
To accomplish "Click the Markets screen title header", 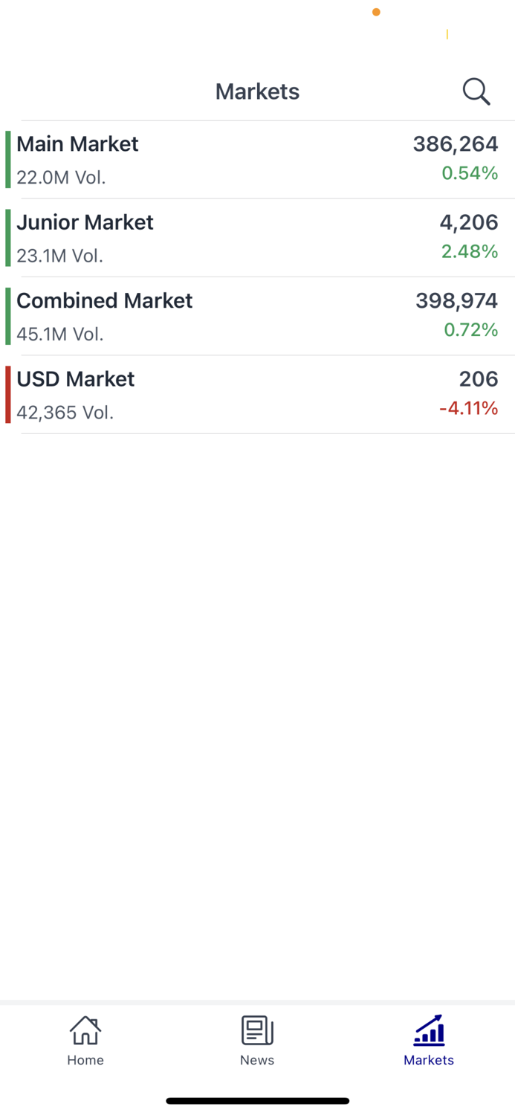I will point(257,91).
